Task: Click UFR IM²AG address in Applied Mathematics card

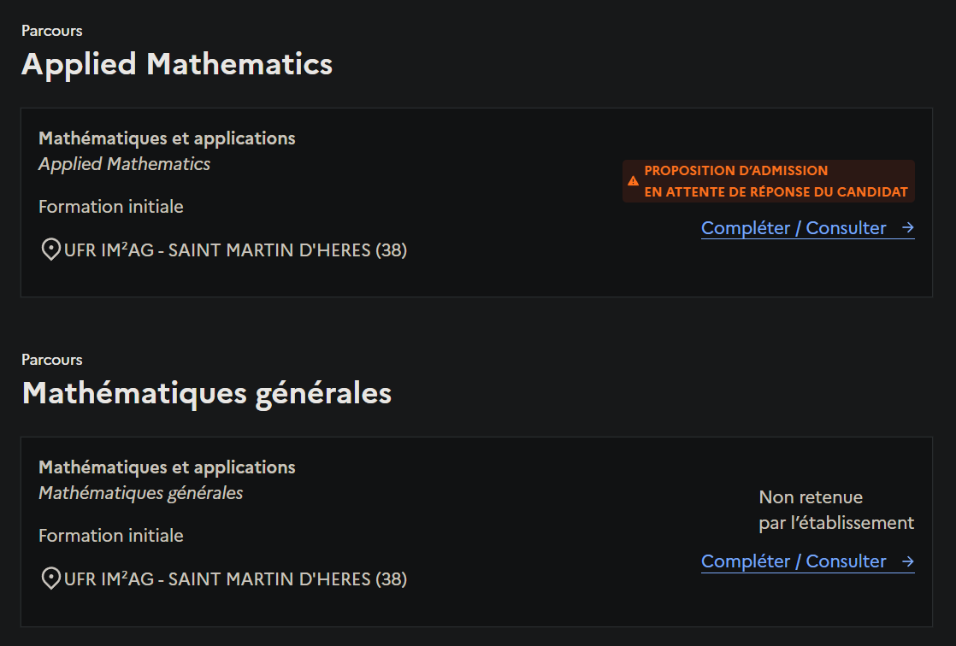Action: (x=235, y=250)
